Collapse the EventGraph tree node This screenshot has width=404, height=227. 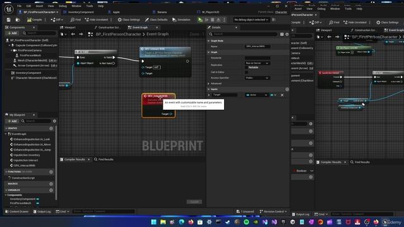point(6,134)
